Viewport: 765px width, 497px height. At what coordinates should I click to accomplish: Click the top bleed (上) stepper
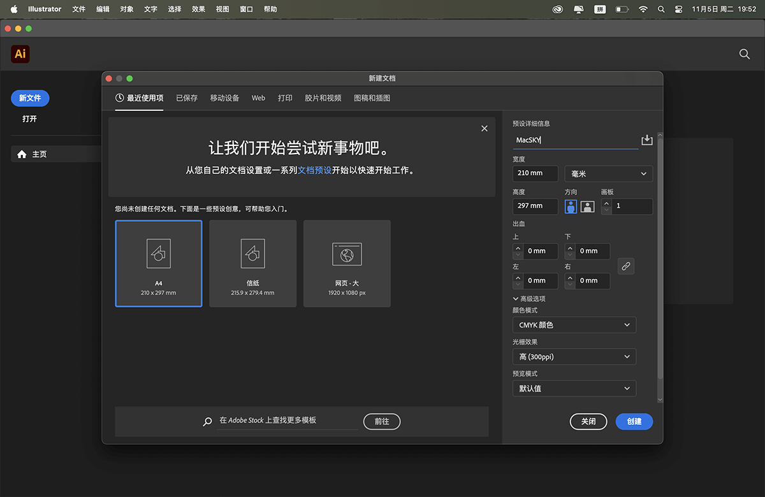(518, 251)
